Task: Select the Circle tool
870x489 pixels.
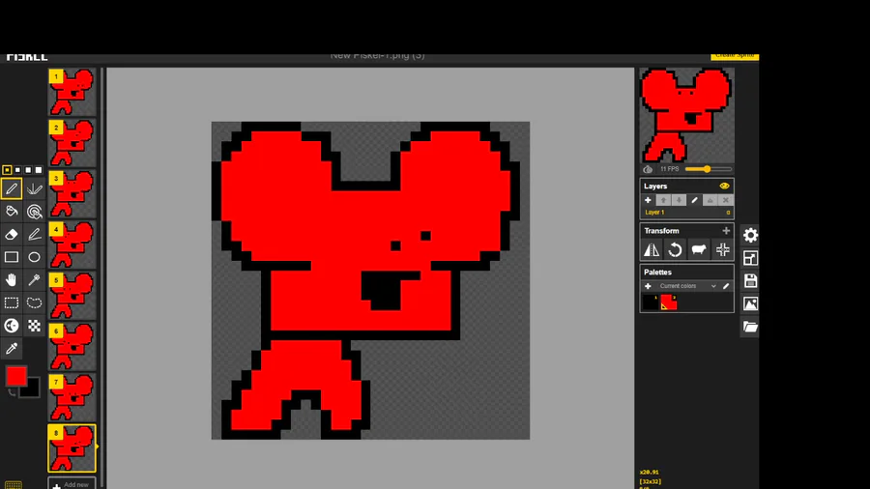Action: point(35,257)
